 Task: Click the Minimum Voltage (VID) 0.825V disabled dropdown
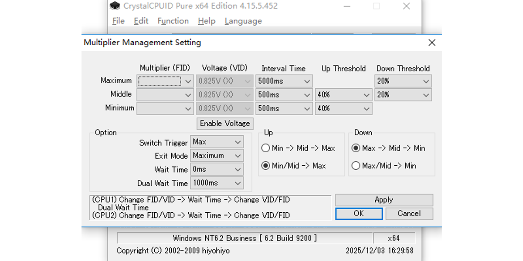[225, 108]
